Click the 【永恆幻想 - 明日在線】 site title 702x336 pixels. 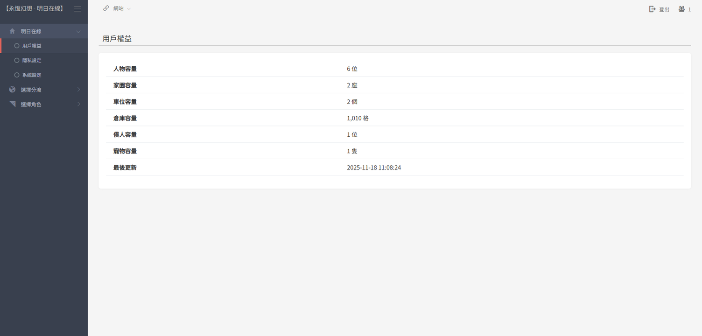(x=35, y=8)
